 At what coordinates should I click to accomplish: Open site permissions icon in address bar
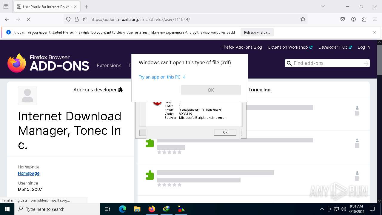[x=85, y=19]
